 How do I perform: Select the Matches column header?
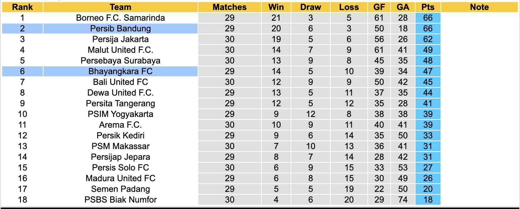229,7
